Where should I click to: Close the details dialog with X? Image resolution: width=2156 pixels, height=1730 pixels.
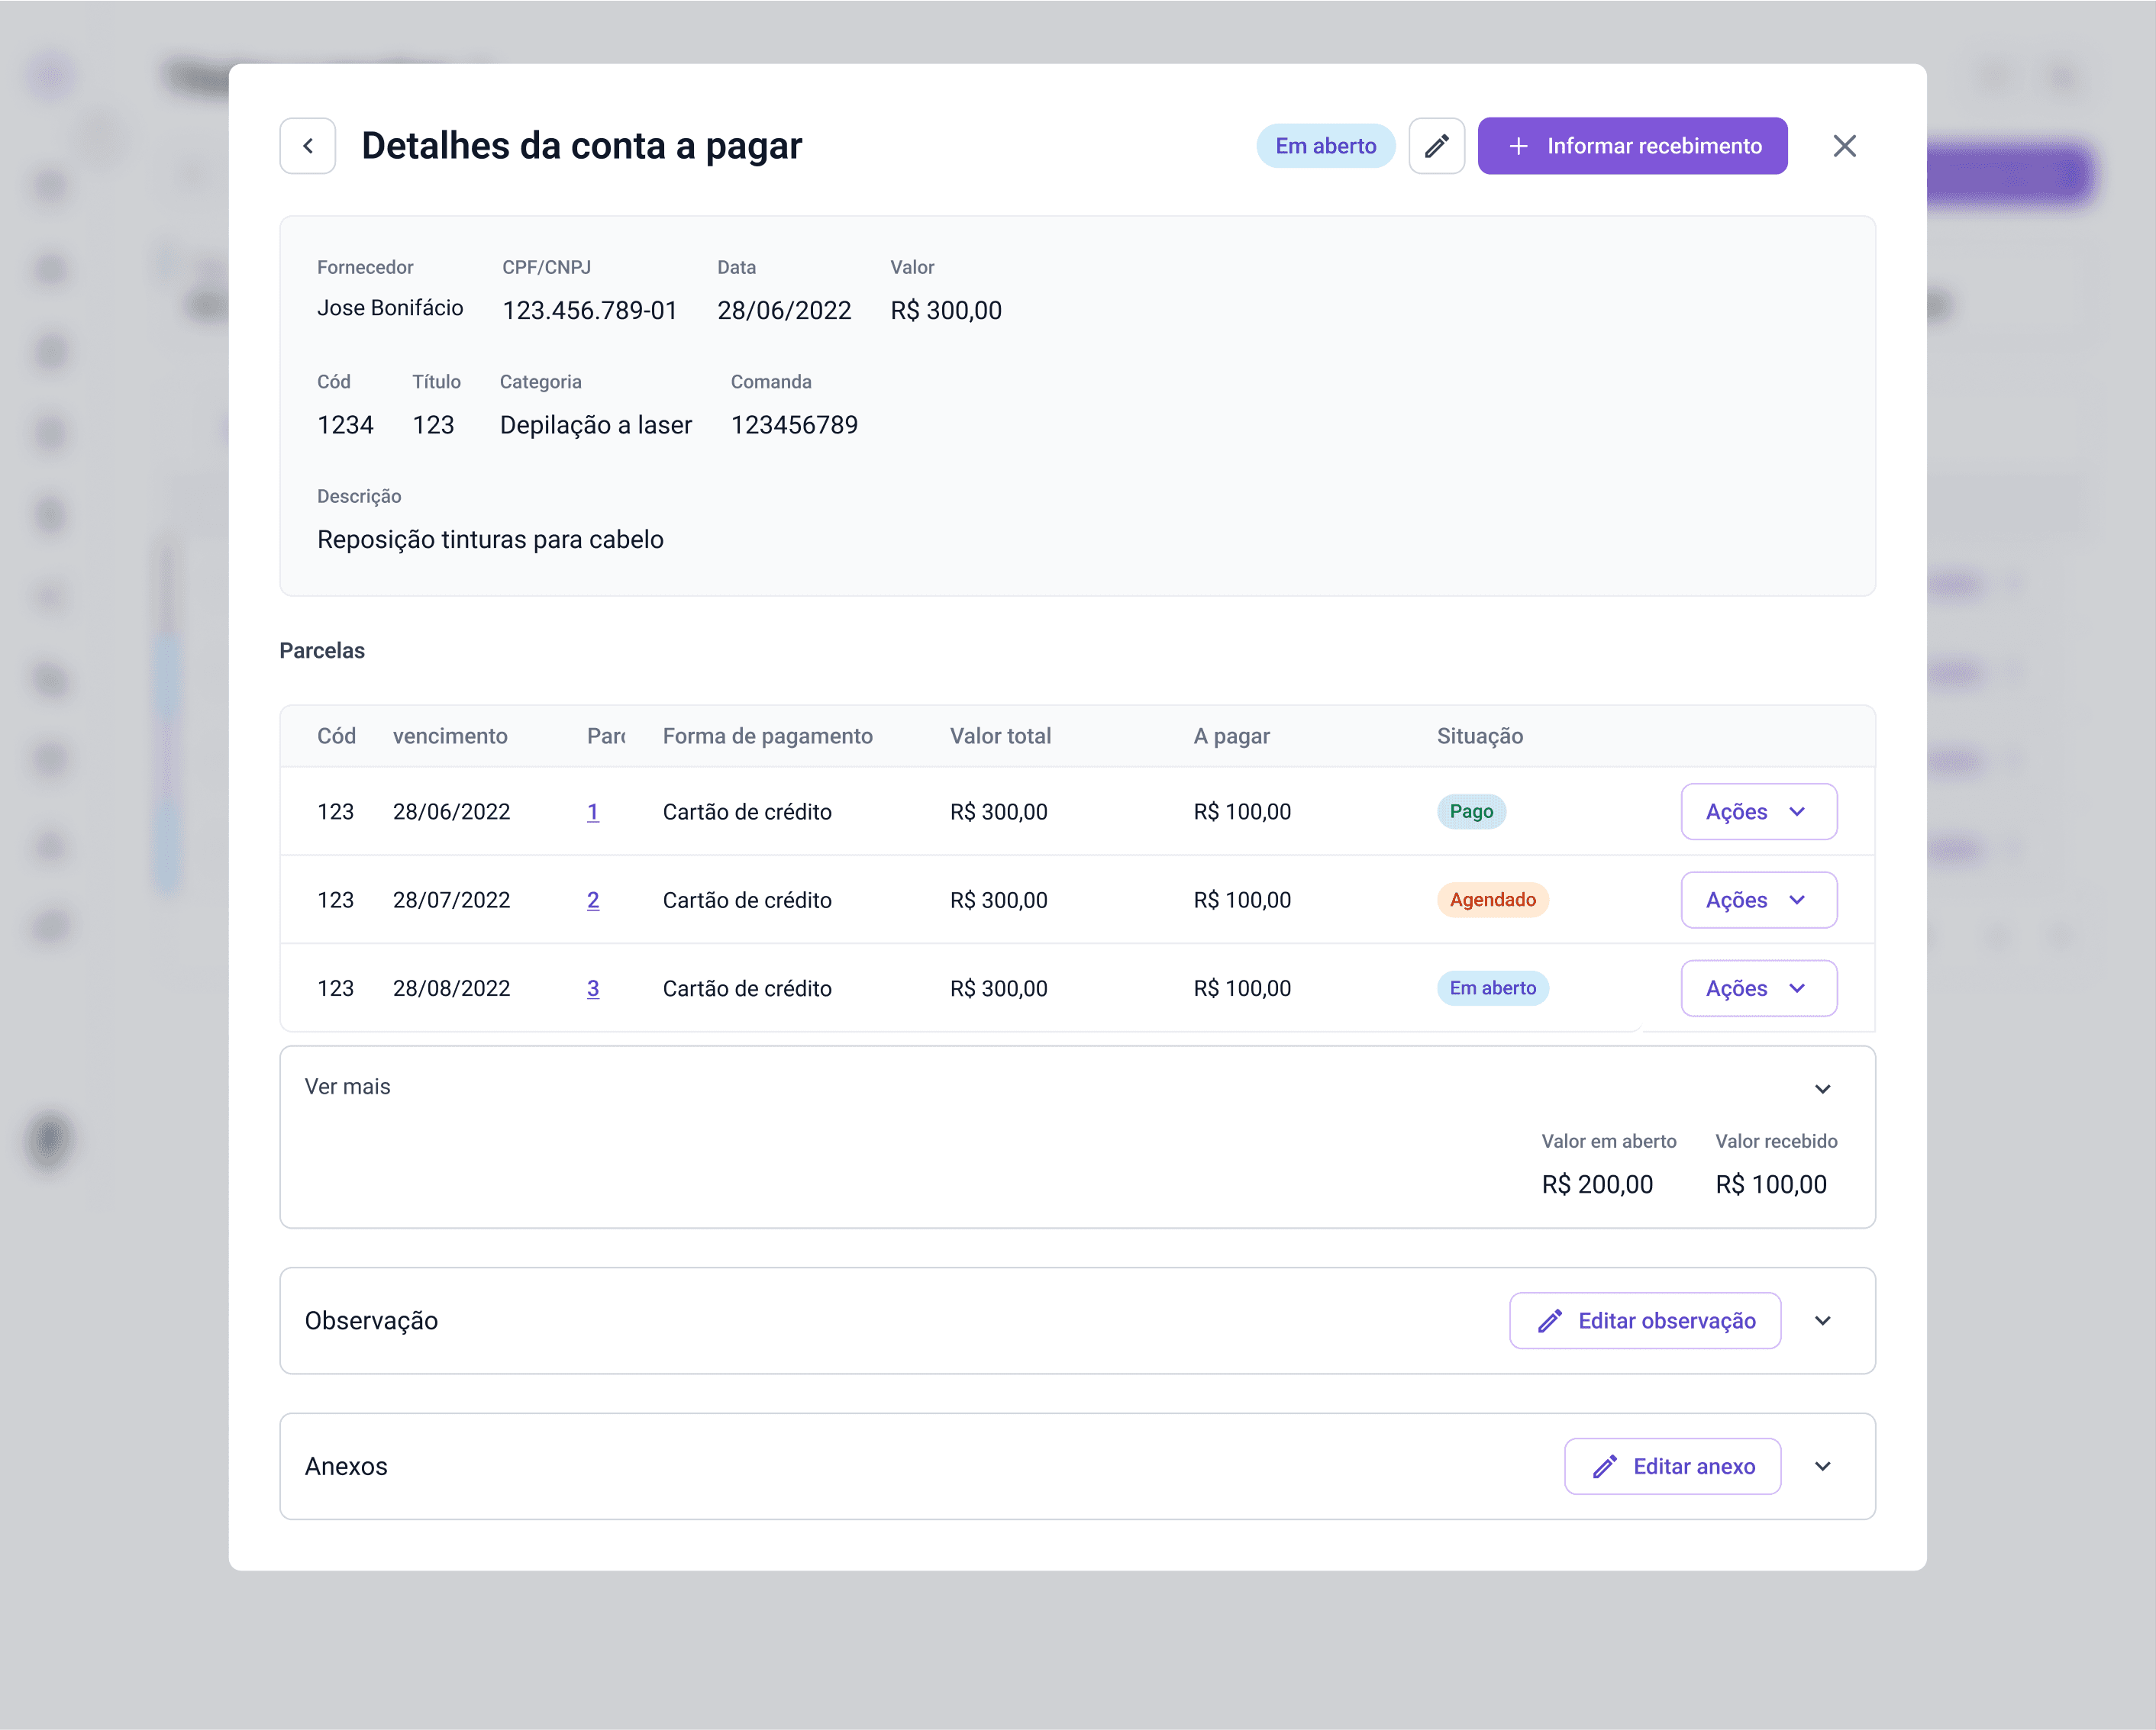[x=1844, y=146]
